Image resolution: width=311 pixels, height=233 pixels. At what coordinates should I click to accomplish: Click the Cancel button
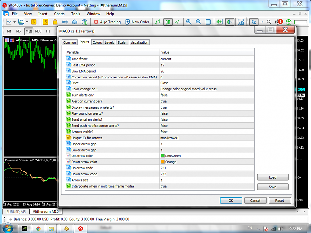coord(255,200)
